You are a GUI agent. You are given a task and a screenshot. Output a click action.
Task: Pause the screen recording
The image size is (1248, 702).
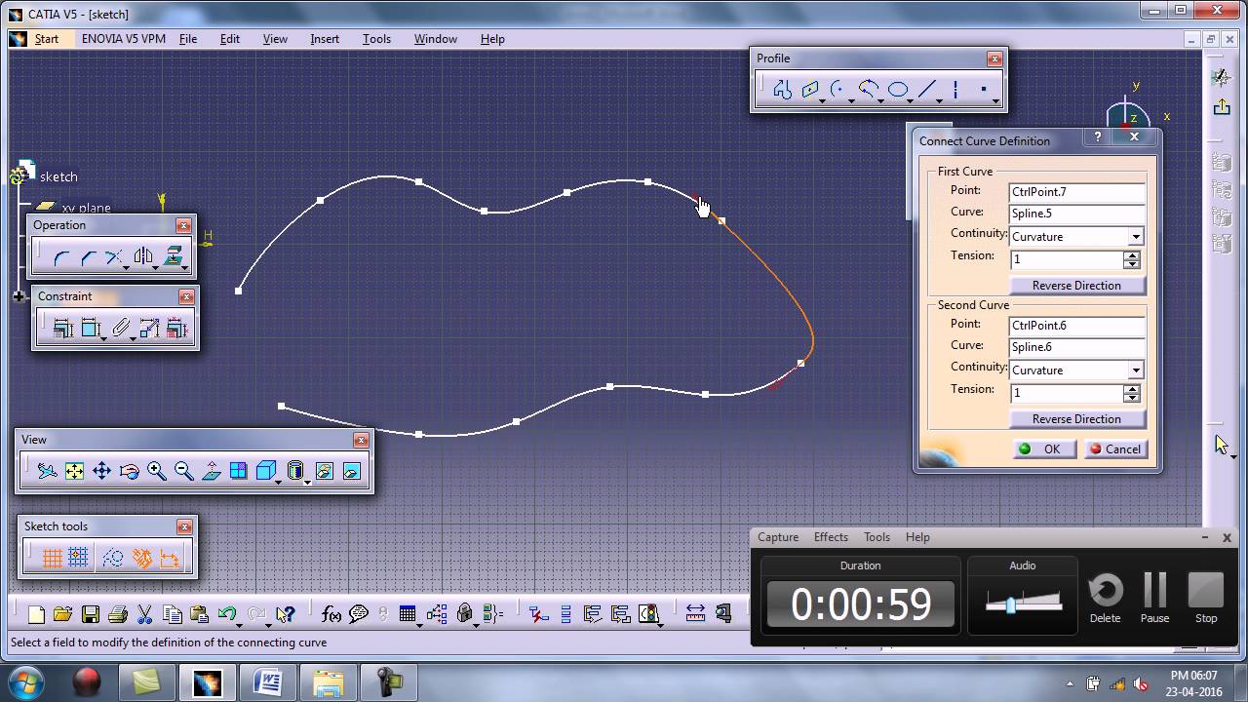(1154, 597)
